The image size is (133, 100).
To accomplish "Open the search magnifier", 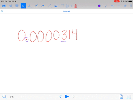I will [4, 97].
